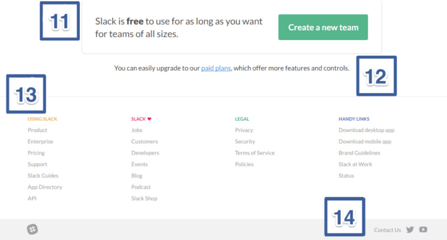Screen dimensions: 447x240
Task: Click the Slack logo in footer
Action: click(x=32, y=229)
